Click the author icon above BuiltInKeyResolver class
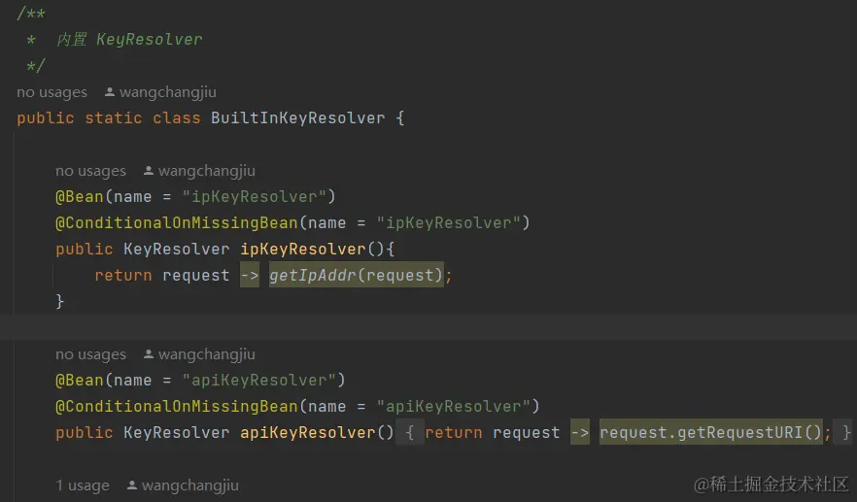This screenshot has width=857, height=502. coord(109,92)
